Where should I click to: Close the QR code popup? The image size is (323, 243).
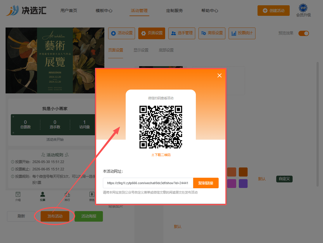pyautogui.click(x=220, y=76)
